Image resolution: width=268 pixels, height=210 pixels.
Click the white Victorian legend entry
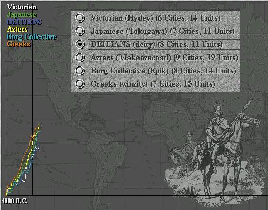[22, 7]
